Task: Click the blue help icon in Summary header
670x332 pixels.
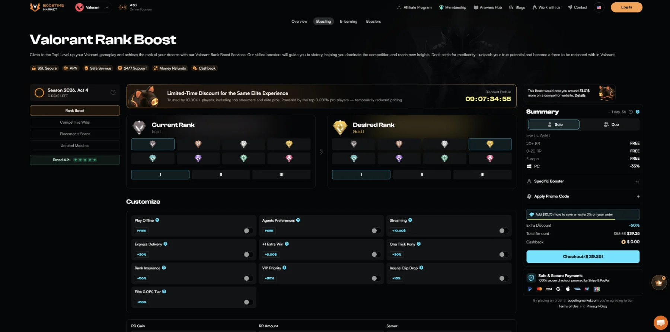Action: 638,112
